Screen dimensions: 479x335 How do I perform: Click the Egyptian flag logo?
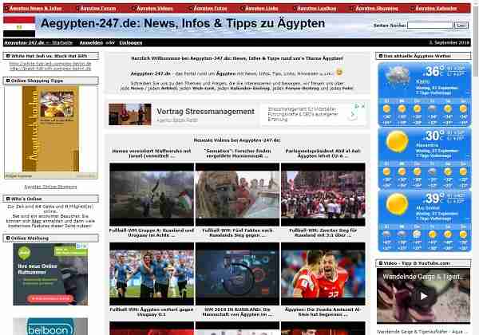[x=19, y=27]
